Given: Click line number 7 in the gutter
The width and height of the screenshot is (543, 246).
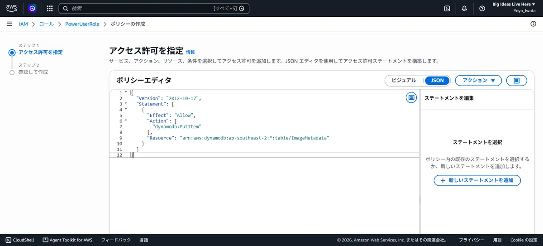Looking at the screenshot, I should pos(120,126).
